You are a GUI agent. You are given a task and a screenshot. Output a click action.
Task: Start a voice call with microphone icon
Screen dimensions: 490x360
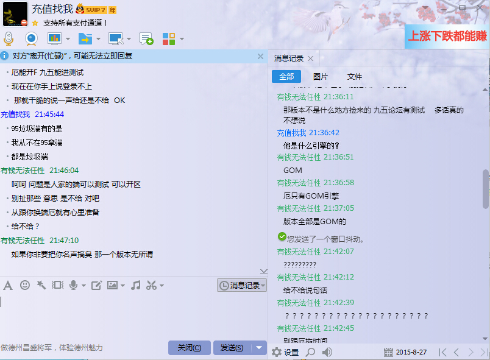[9, 39]
